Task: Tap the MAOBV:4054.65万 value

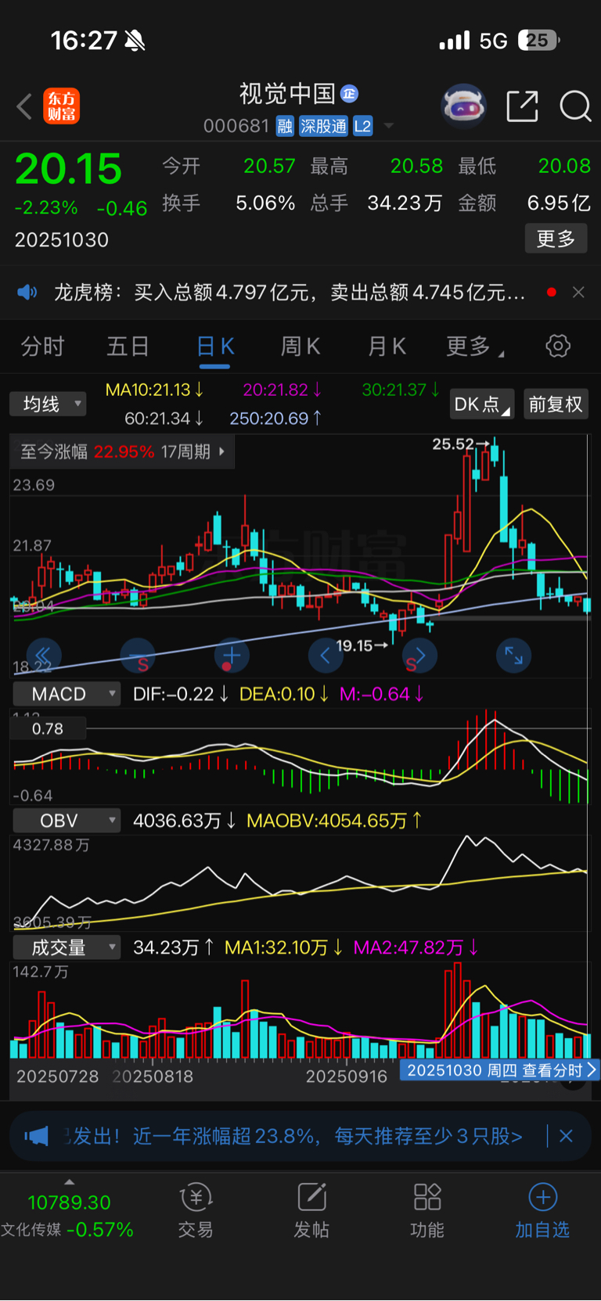Action: 334,821
